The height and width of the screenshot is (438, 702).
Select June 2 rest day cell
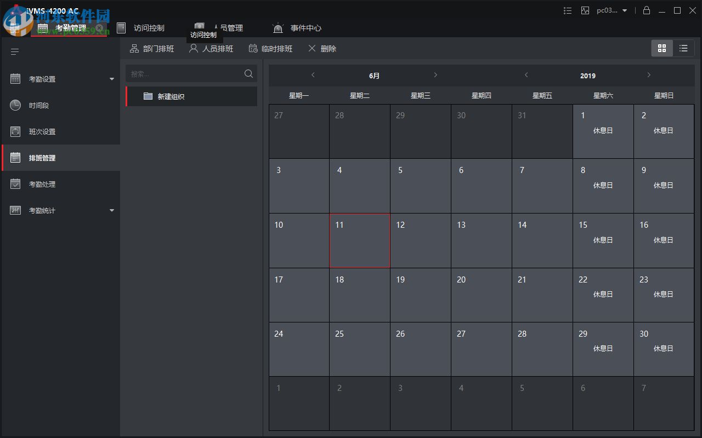pos(664,131)
